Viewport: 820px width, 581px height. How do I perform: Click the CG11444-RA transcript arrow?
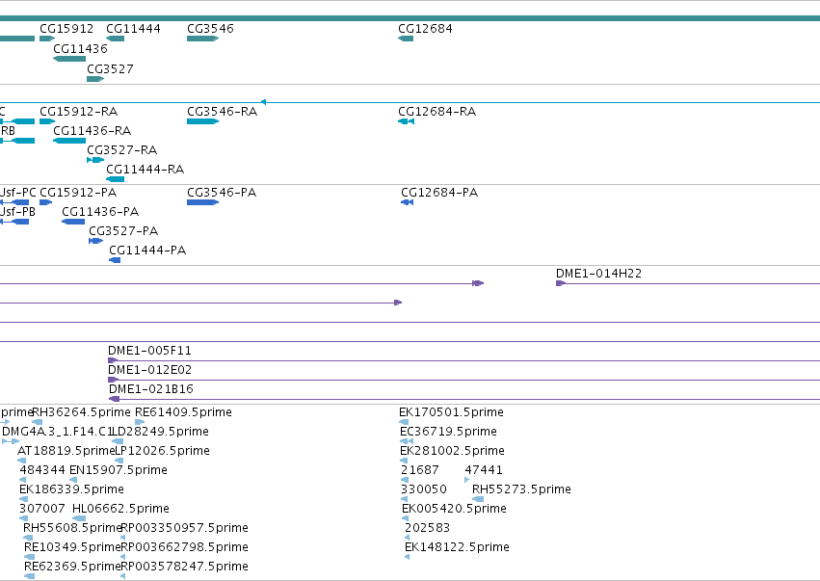click(x=115, y=179)
